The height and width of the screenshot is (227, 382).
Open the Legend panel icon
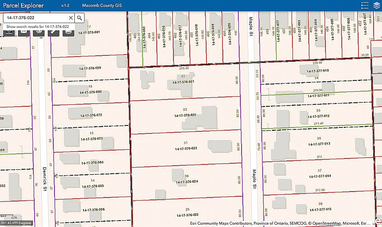365,5
